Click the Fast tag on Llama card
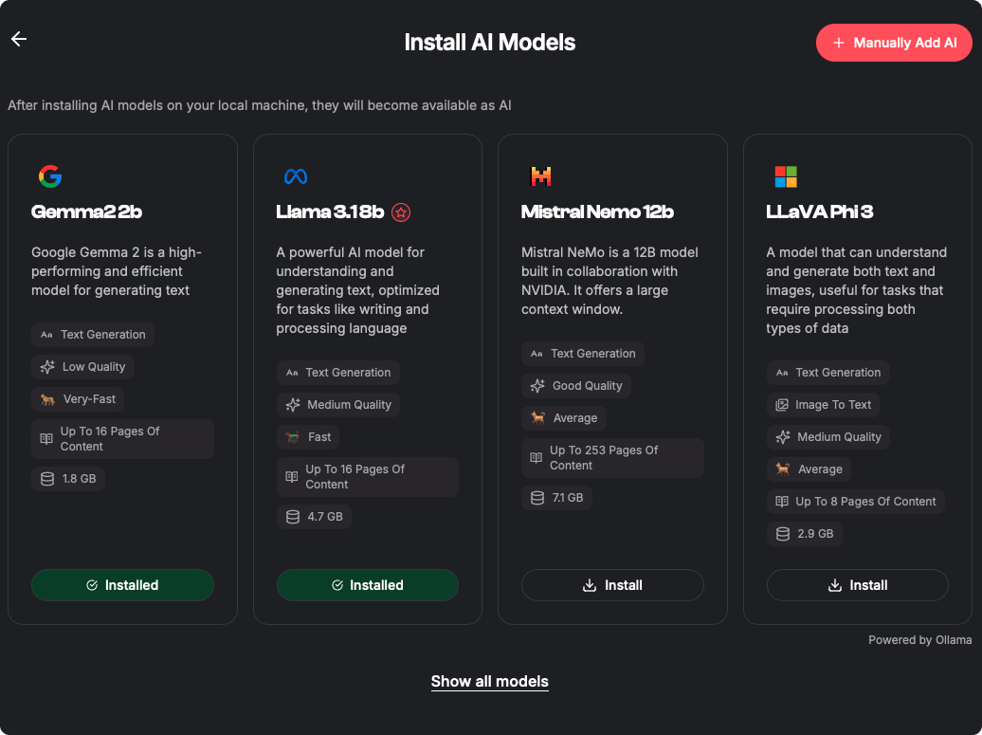The width and height of the screenshot is (982, 735). coord(308,437)
